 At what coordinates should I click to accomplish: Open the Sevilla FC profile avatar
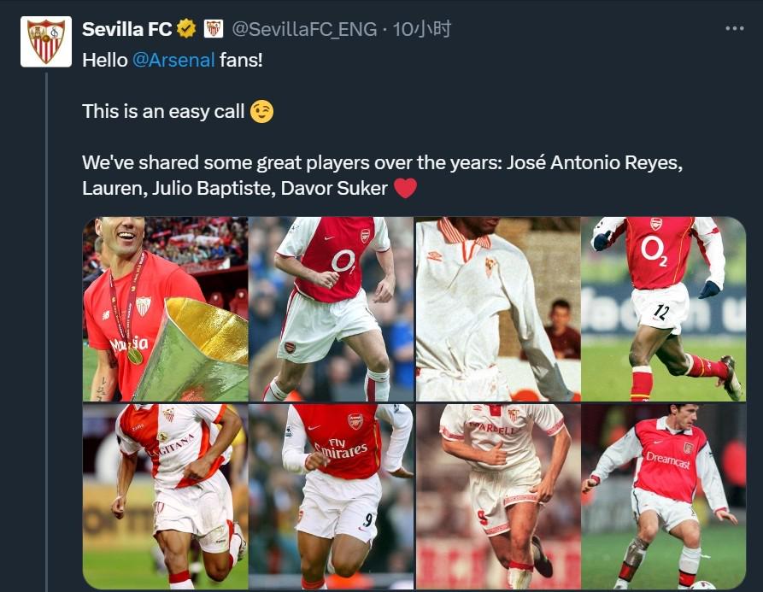tap(46, 41)
